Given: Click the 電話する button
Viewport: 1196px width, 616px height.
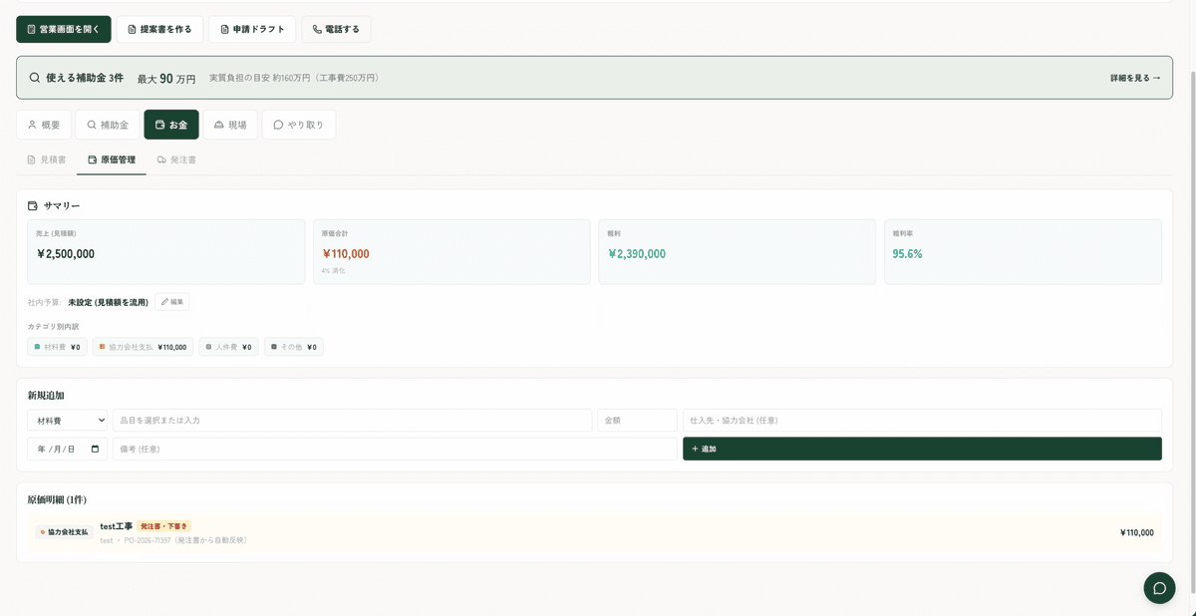Looking at the screenshot, I should click(x=336, y=29).
